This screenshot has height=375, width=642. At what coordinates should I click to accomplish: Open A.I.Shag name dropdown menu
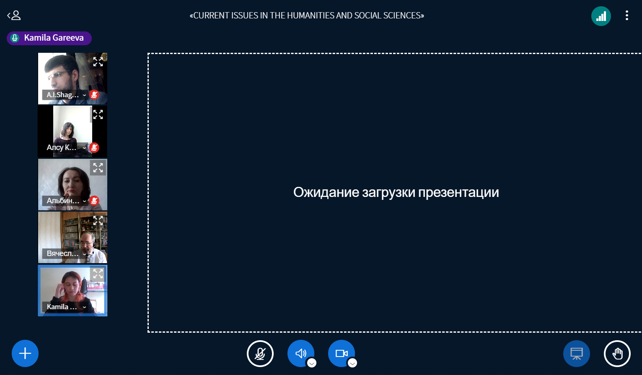tap(65, 95)
